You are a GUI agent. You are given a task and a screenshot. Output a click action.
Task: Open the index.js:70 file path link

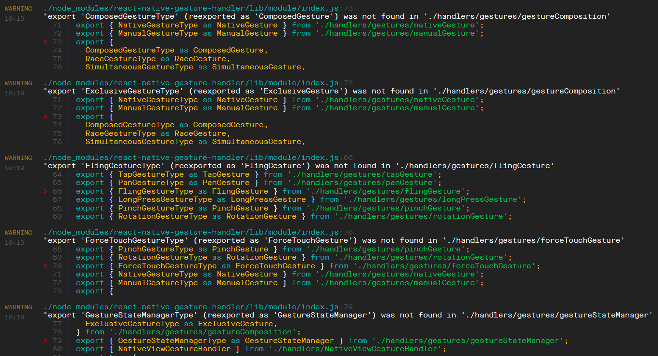tap(198, 232)
